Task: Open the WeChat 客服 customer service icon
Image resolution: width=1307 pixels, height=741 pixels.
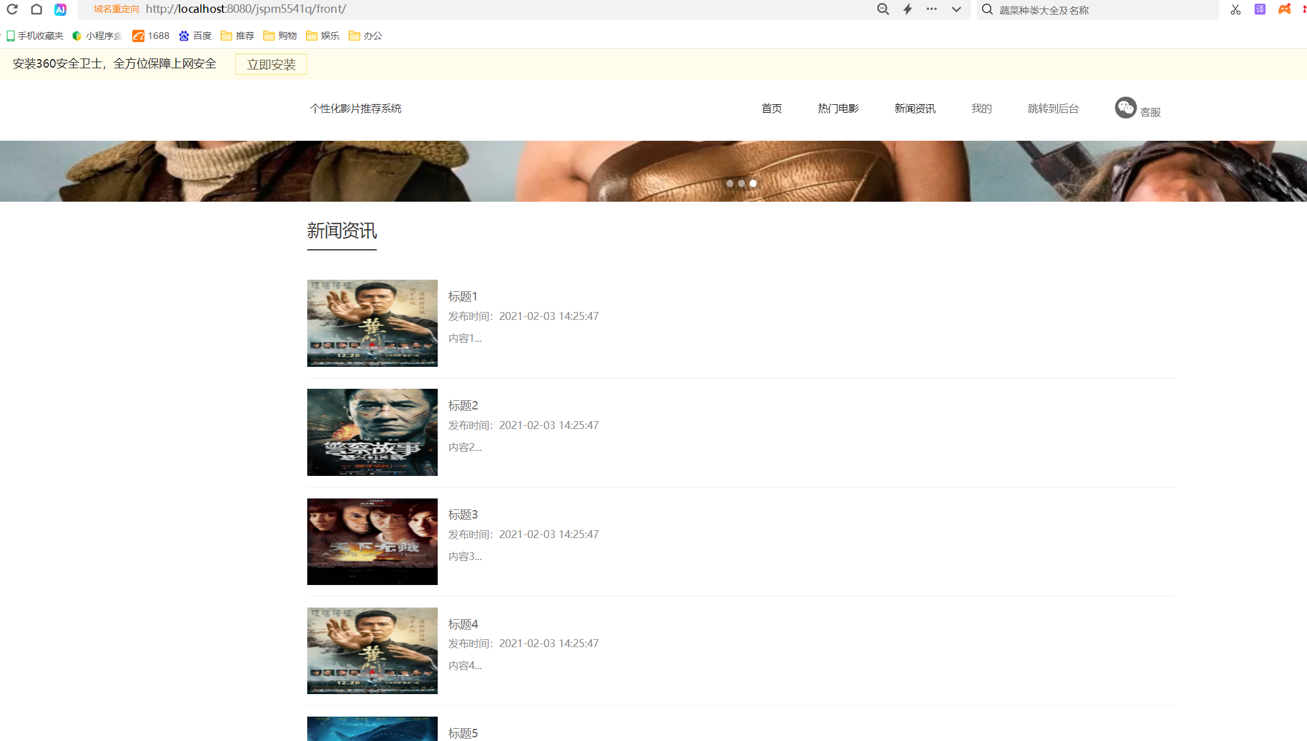Action: click(x=1125, y=108)
